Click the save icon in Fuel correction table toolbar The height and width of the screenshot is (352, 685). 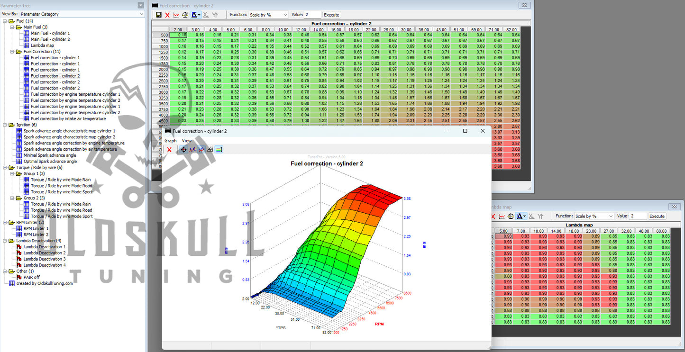click(159, 15)
